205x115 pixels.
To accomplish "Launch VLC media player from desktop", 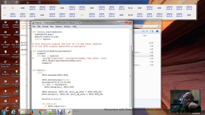I will click(x=5, y=44).
